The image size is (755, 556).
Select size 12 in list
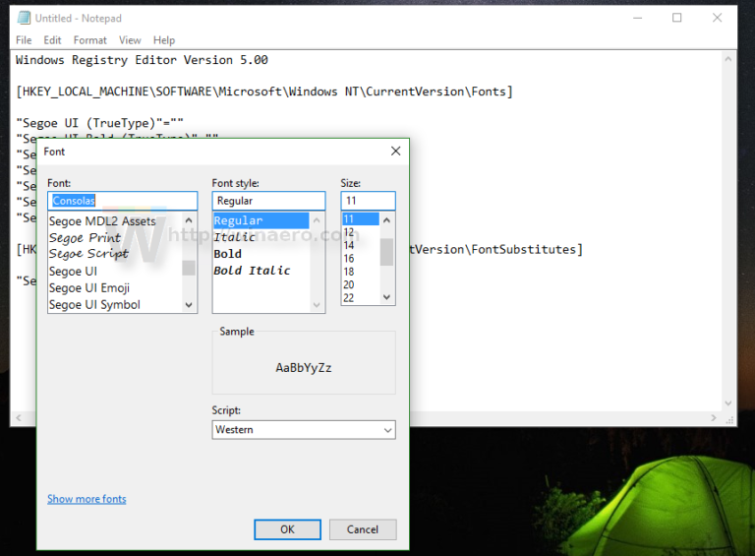click(349, 232)
